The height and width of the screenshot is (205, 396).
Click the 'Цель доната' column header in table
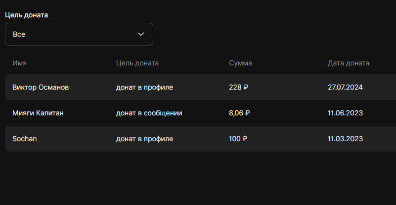tap(137, 63)
